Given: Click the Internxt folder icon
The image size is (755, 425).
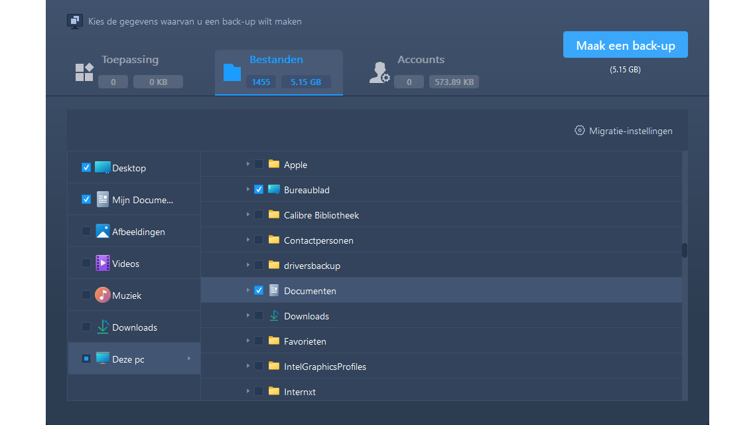Looking at the screenshot, I should click(x=274, y=390).
